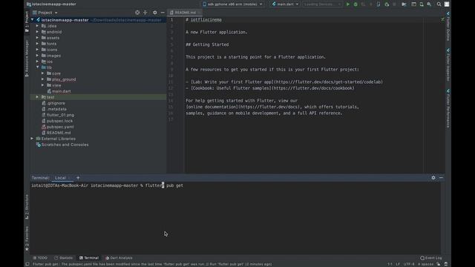Expand the assets folder
This screenshot has height=267, width=475.
[38, 38]
